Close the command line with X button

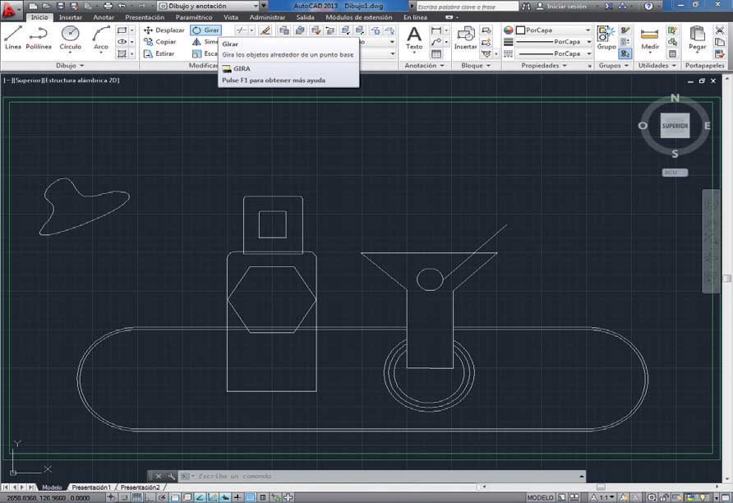click(x=158, y=477)
